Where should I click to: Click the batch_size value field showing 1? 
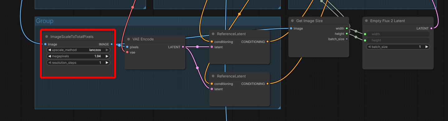point(398,47)
